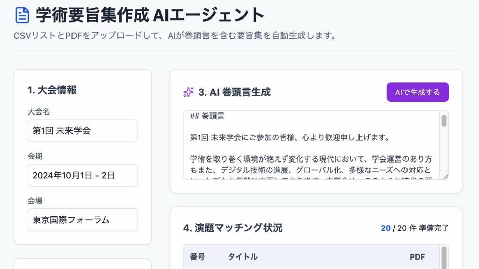Viewport: 479px width, 269px height.
Task: Click the resize handle of the preface textarea
Action: [x=445, y=177]
